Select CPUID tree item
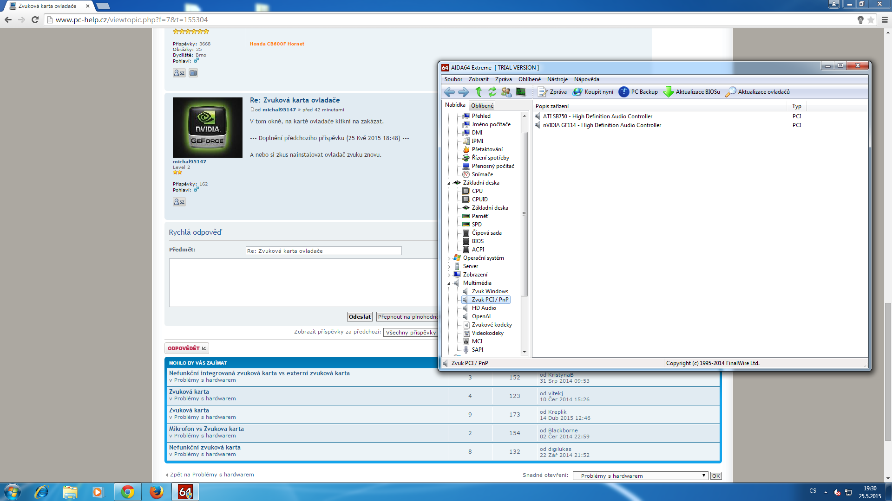Viewport: 892px width, 501px height. point(479,199)
